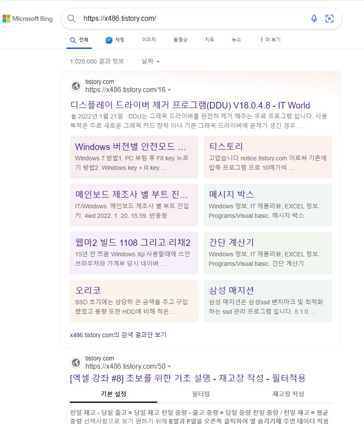The image size is (364, 424).
Task: Select the 필터링 tab under Excel result
Action: [201, 394]
